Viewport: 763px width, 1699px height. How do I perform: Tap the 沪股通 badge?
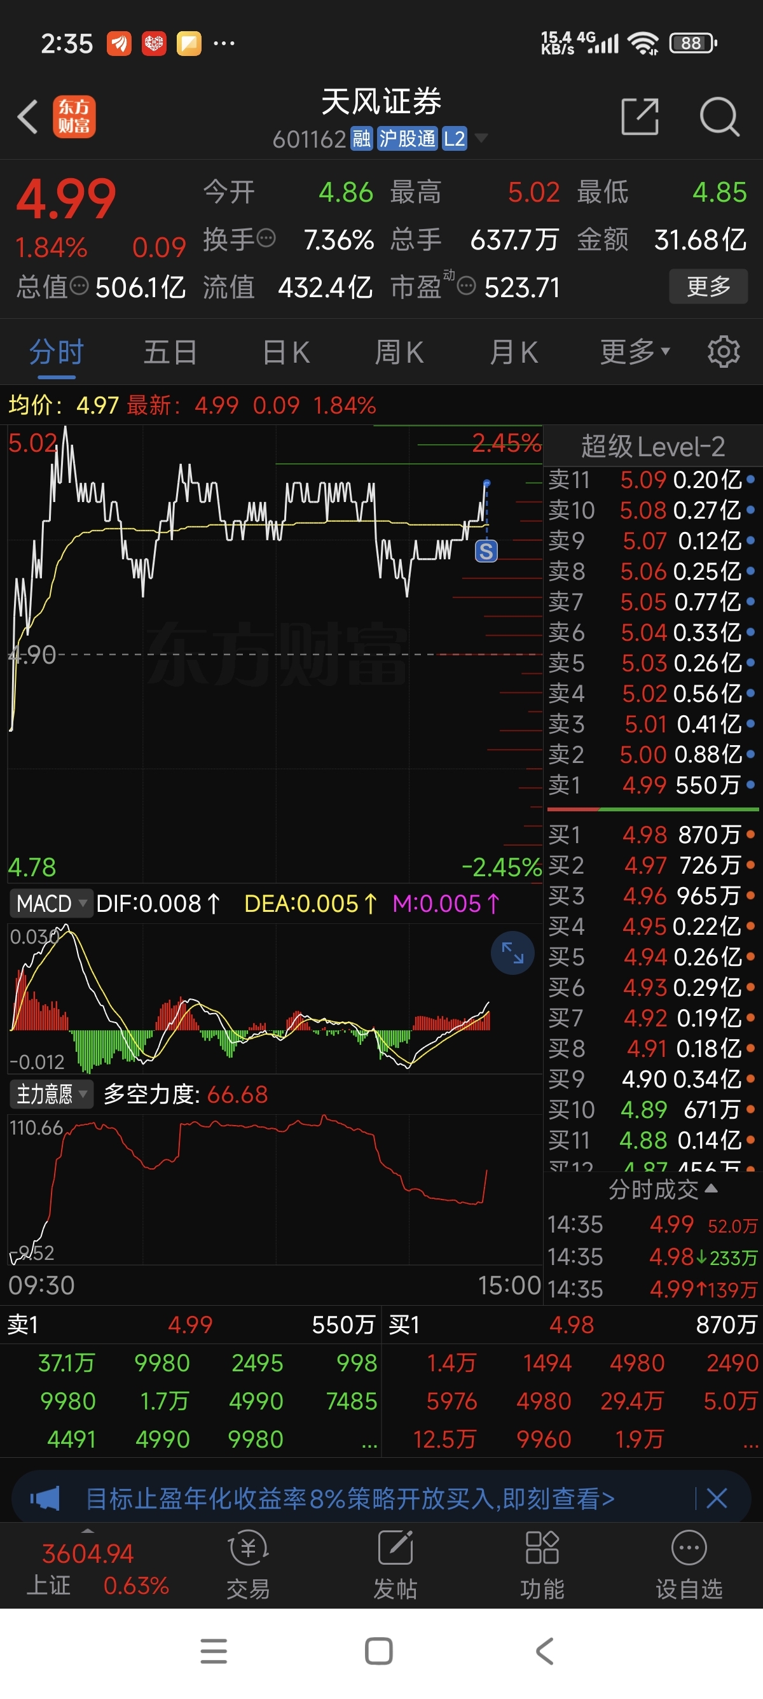click(407, 139)
